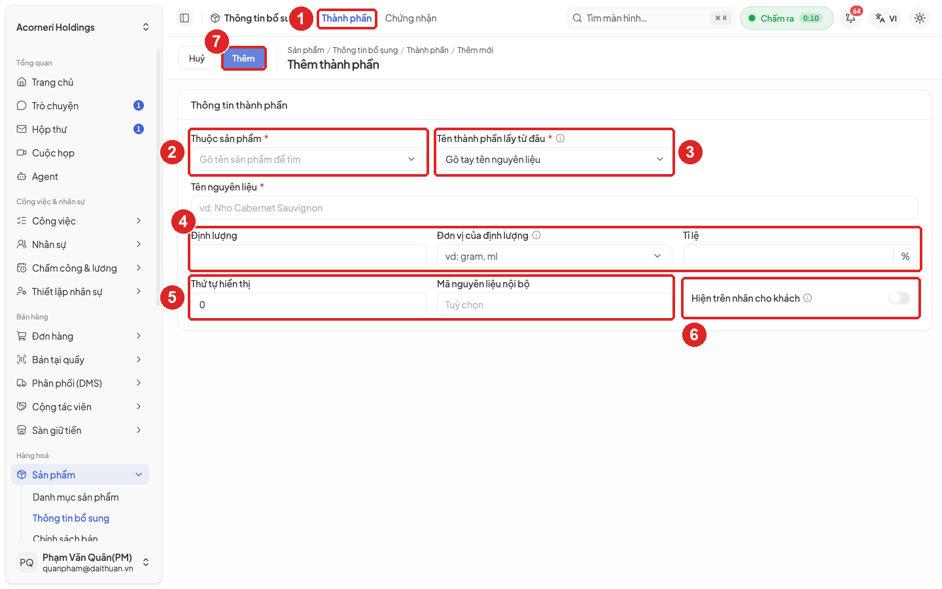
Task: Go to Thành phần breadcrumb link
Action: [x=428, y=50]
